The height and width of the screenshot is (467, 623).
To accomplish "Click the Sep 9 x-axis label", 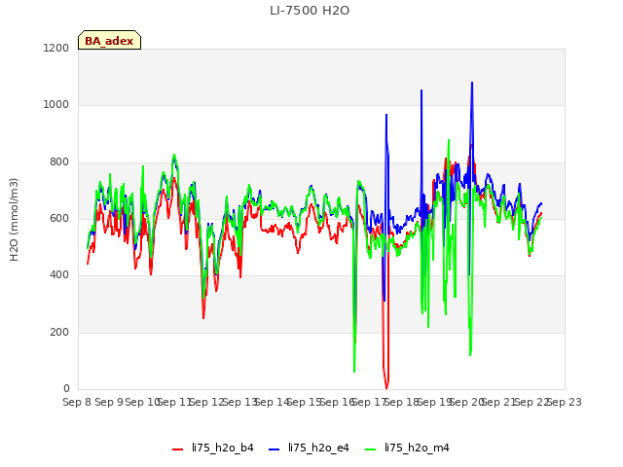I will (109, 402).
